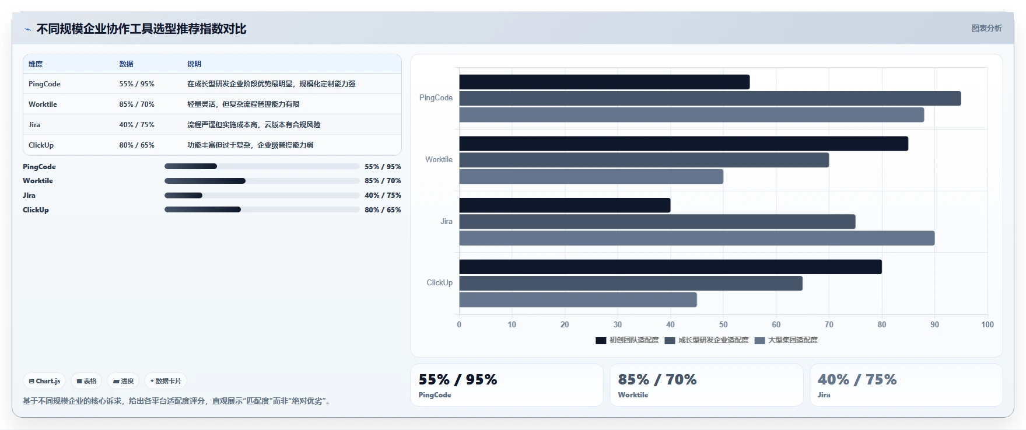Click the card title 不同规模企业协作工具选型推荐指数对比
Image resolution: width=1026 pixels, height=430 pixels.
point(141,29)
